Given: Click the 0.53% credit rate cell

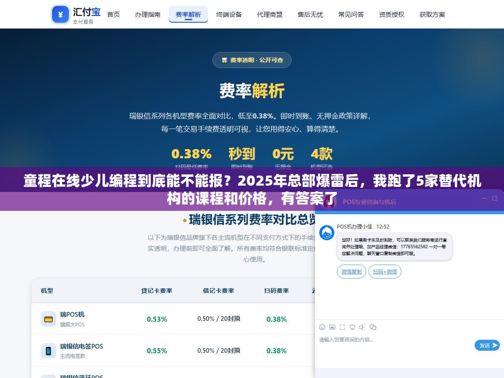Looking at the screenshot, I should [157, 319].
